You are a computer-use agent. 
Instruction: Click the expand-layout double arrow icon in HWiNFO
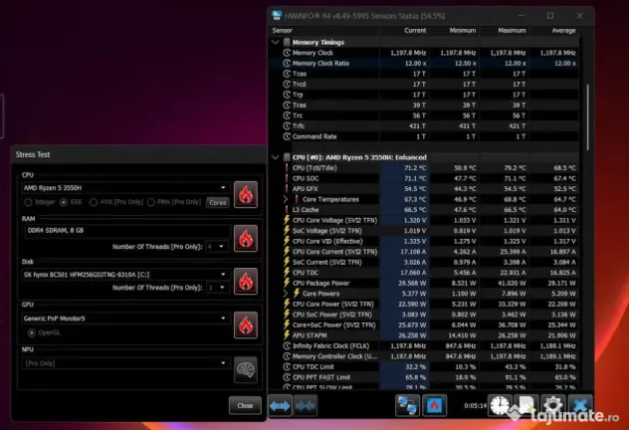click(x=280, y=406)
